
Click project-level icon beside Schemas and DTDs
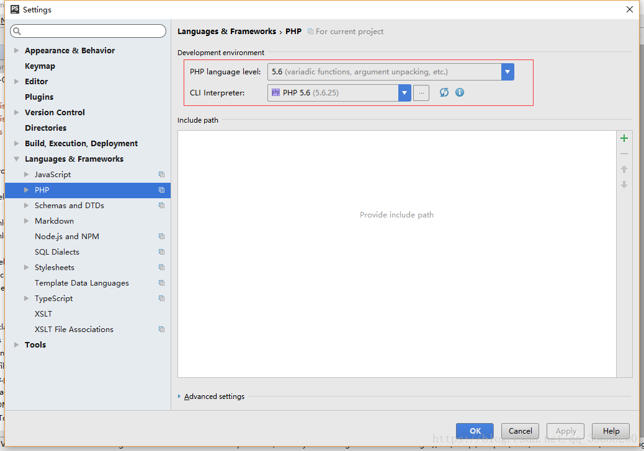pos(161,206)
